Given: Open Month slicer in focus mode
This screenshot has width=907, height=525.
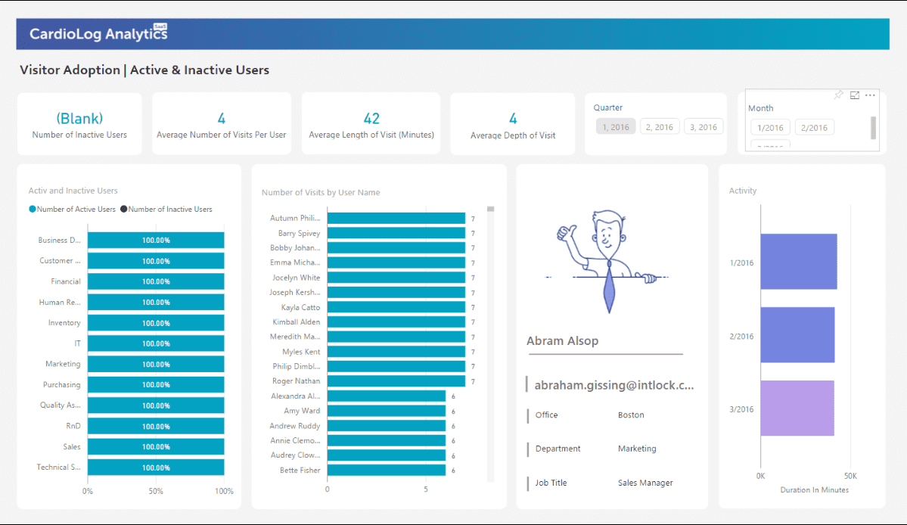Looking at the screenshot, I should coord(855,95).
